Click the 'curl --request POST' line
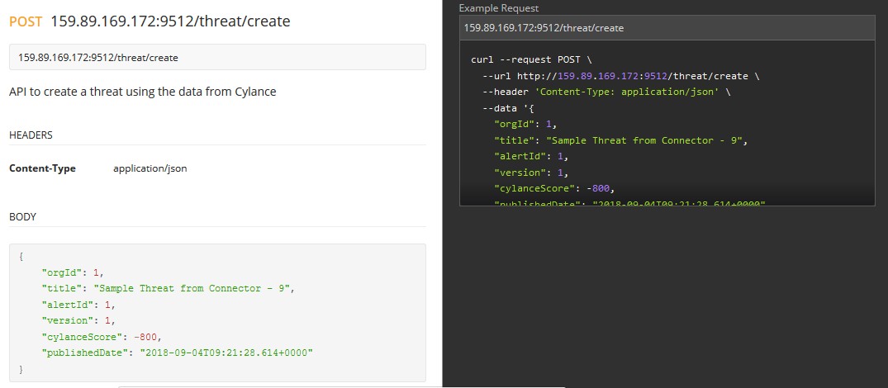Image resolution: width=888 pixels, height=388 pixels. 531,59
